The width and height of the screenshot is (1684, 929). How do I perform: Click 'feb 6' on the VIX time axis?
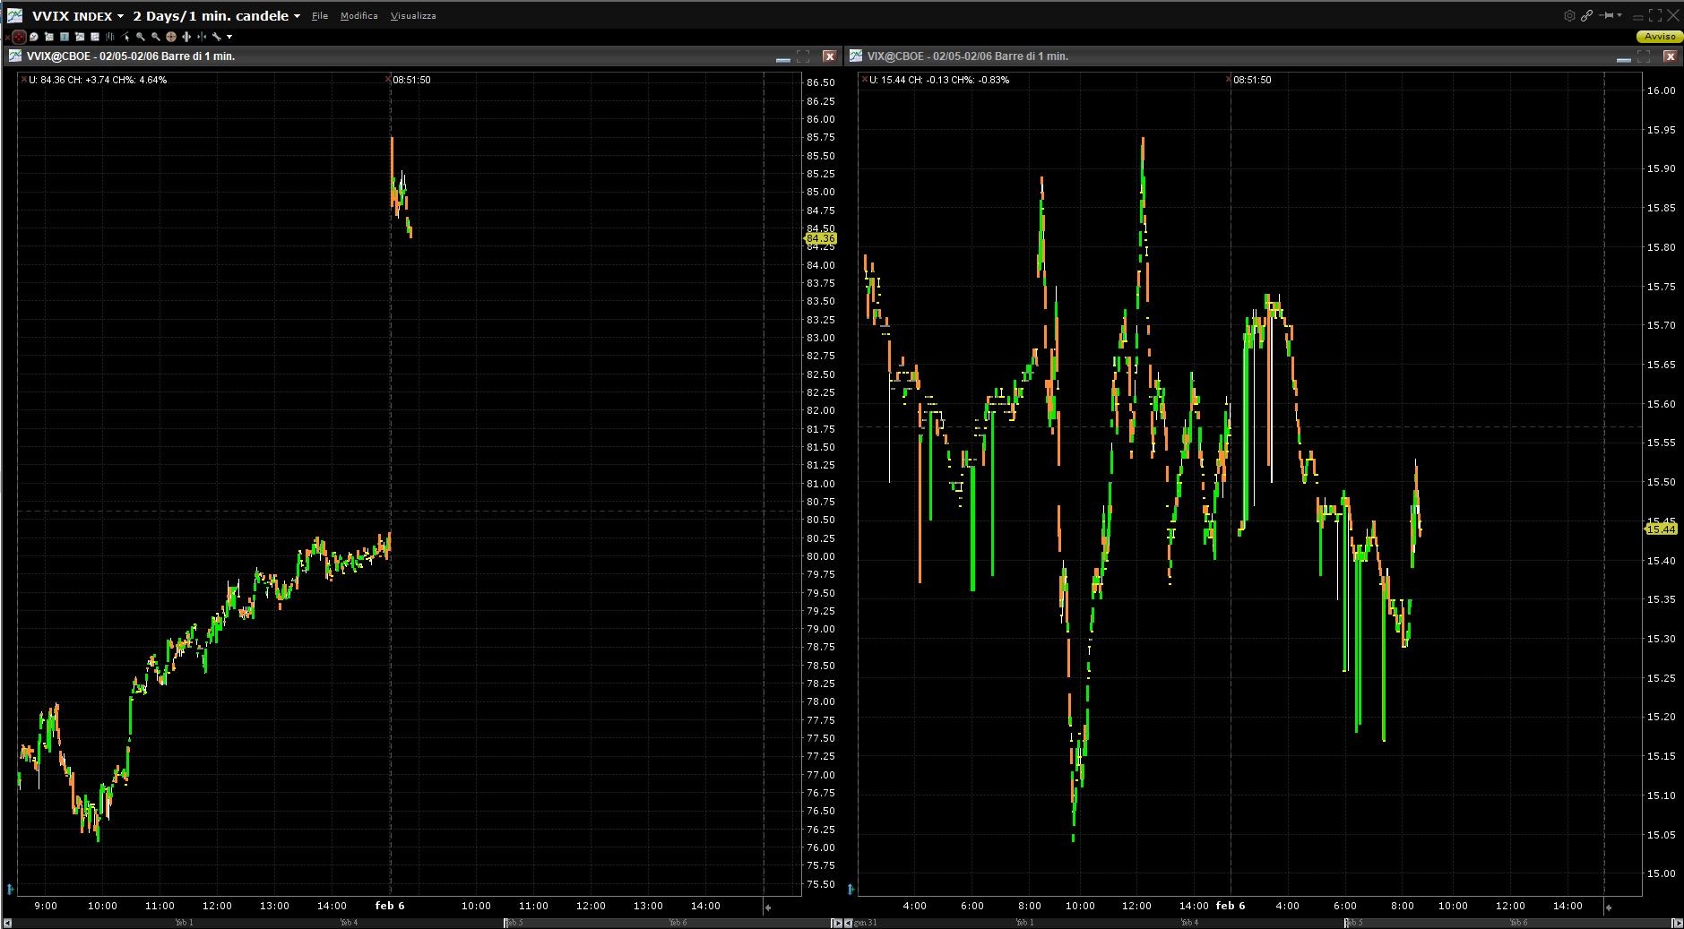click(x=1231, y=906)
